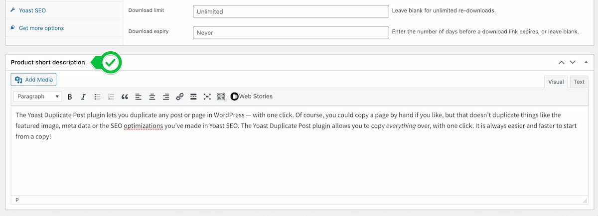This screenshot has height=216, width=598.
Task: Move the panel up with the up chevron
Action: pos(562,62)
